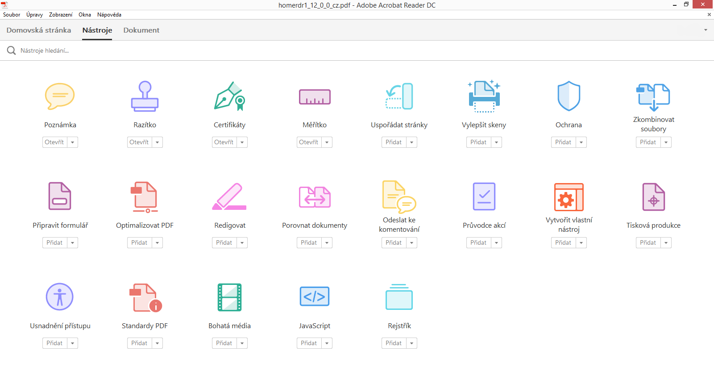Click Přidat button under Porovnat dokumenty
714x384 pixels.
coord(309,242)
